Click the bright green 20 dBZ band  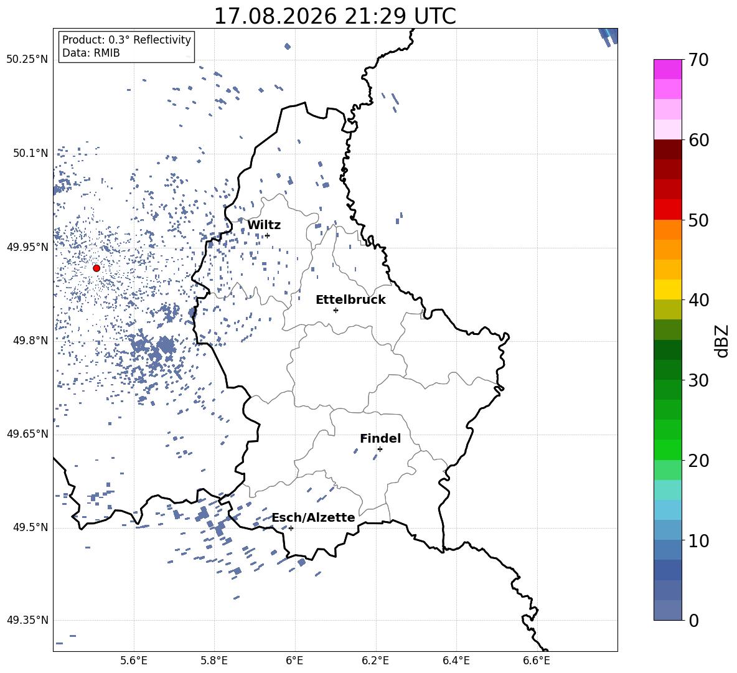click(x=667, y=449)
